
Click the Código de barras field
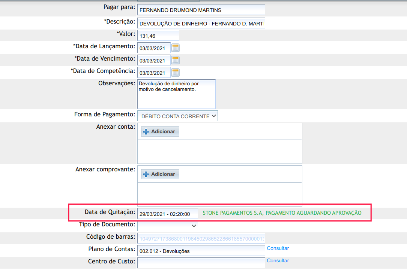[x=201, y=238]
